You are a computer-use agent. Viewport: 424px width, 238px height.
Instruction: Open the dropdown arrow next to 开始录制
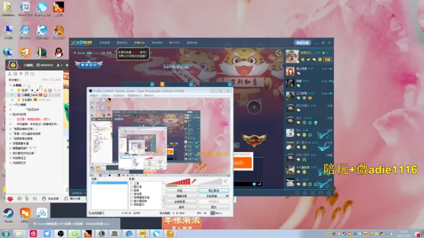[x=227, y=196]
